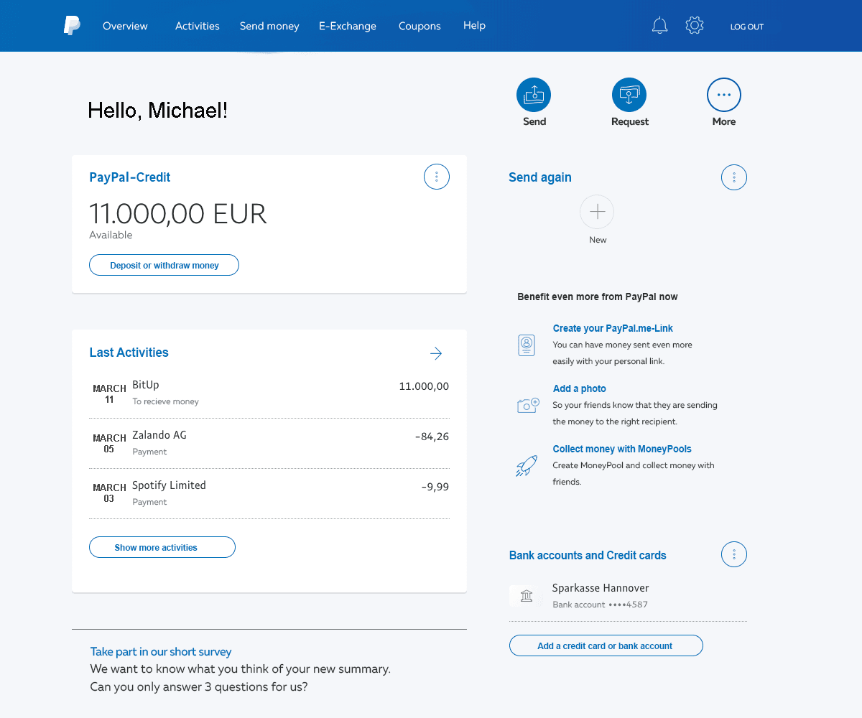Open Take part in our short survey
This screenshot has height=718, width=862.
[161, 652]
